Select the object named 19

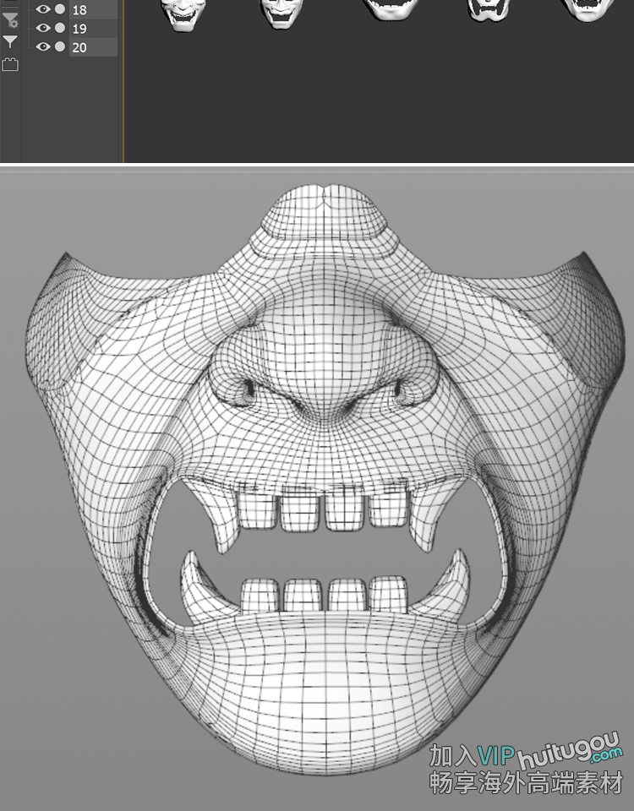[x=93, y=29]
